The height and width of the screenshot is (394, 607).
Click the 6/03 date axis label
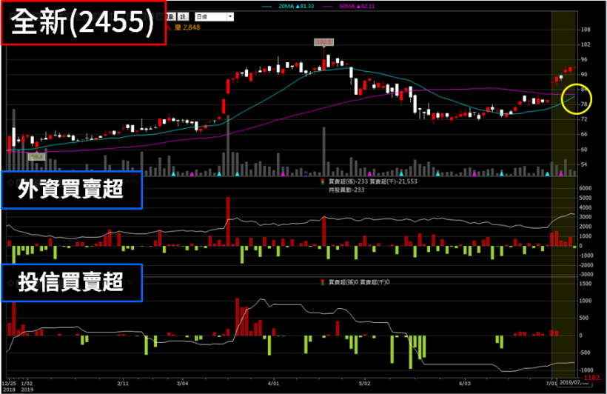465,384
